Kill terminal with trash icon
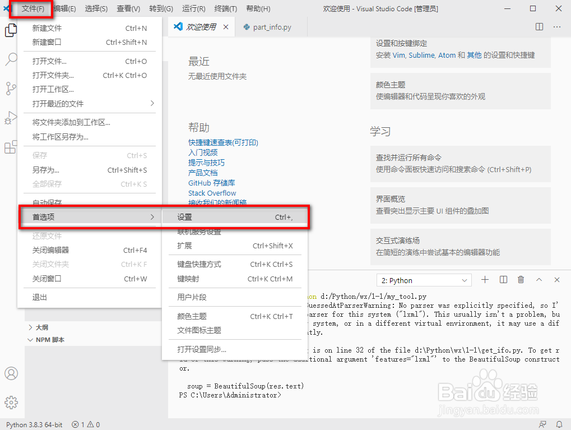The width and height of the screenshot is (571, 430). pos(521,280)
